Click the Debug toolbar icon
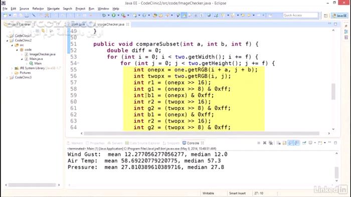 coord(104,15)
